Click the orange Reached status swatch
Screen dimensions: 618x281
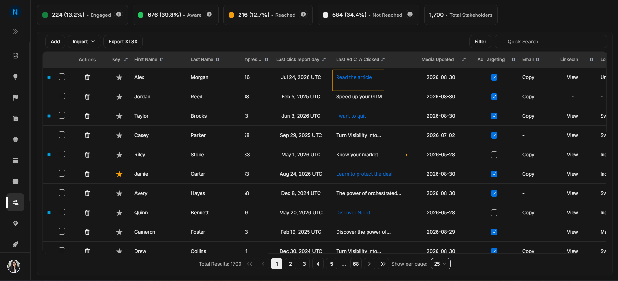coord(231,15)
